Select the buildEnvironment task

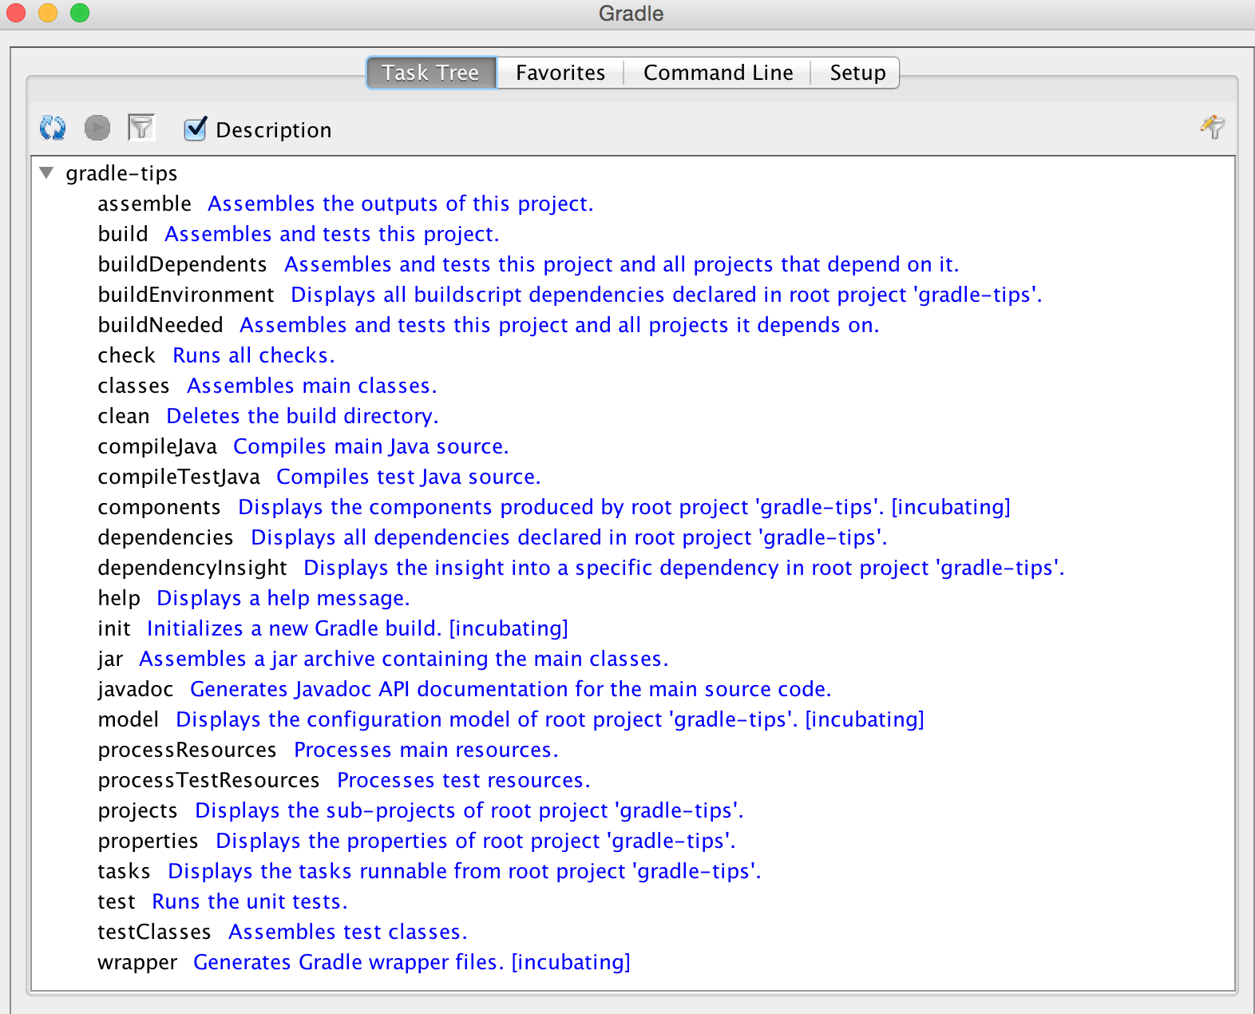pyautogui.click(x=569, y=295)
